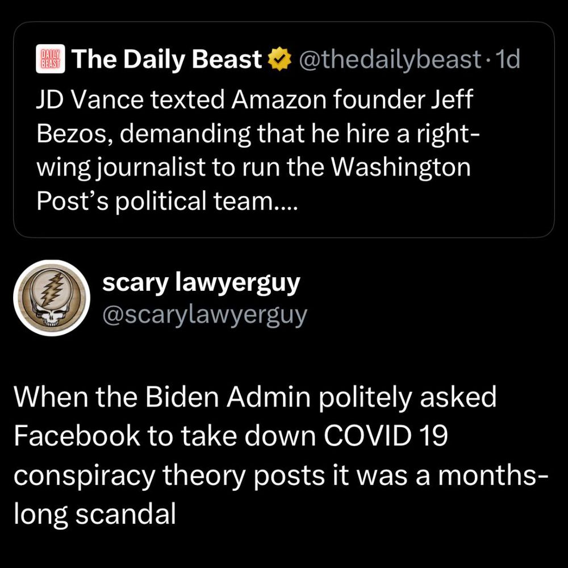The image size is (568, 568).
Task: Click the @scarylawyerguy handle
Action: (x=204, y=314)
